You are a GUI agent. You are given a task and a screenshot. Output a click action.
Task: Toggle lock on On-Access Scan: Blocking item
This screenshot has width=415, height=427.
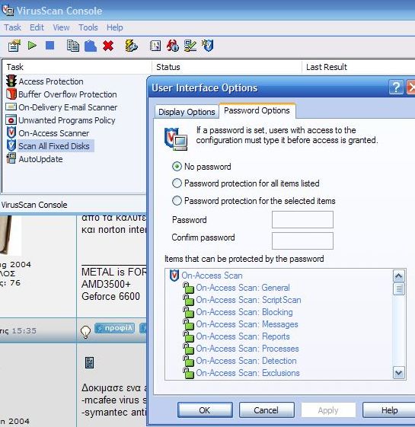click(x=188, y=312)
